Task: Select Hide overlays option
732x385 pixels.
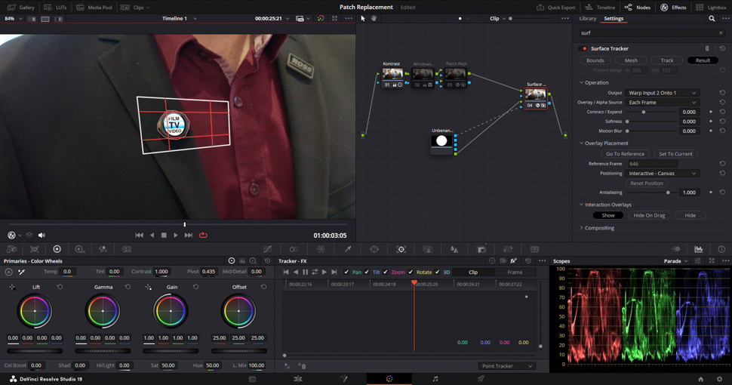Action: coord(690,215)
